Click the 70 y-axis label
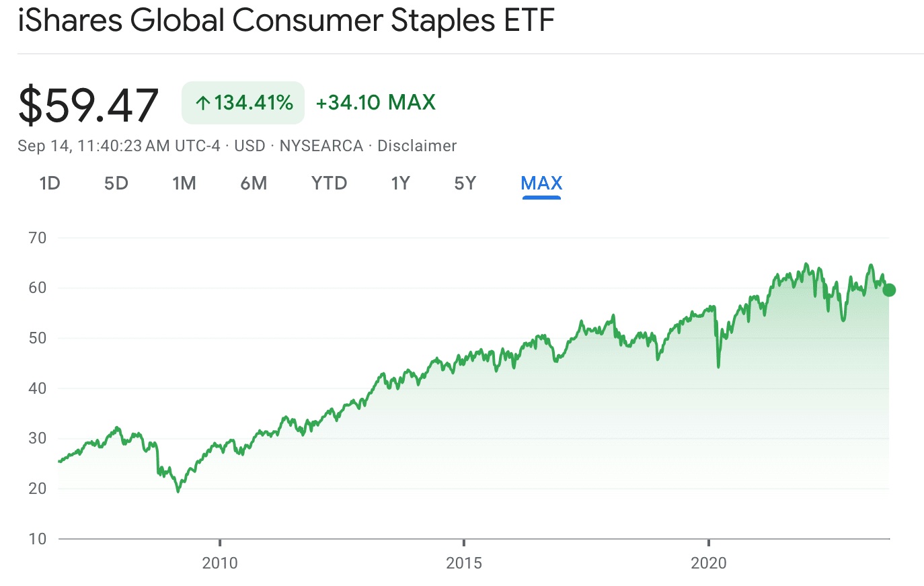 click(38, 238)
